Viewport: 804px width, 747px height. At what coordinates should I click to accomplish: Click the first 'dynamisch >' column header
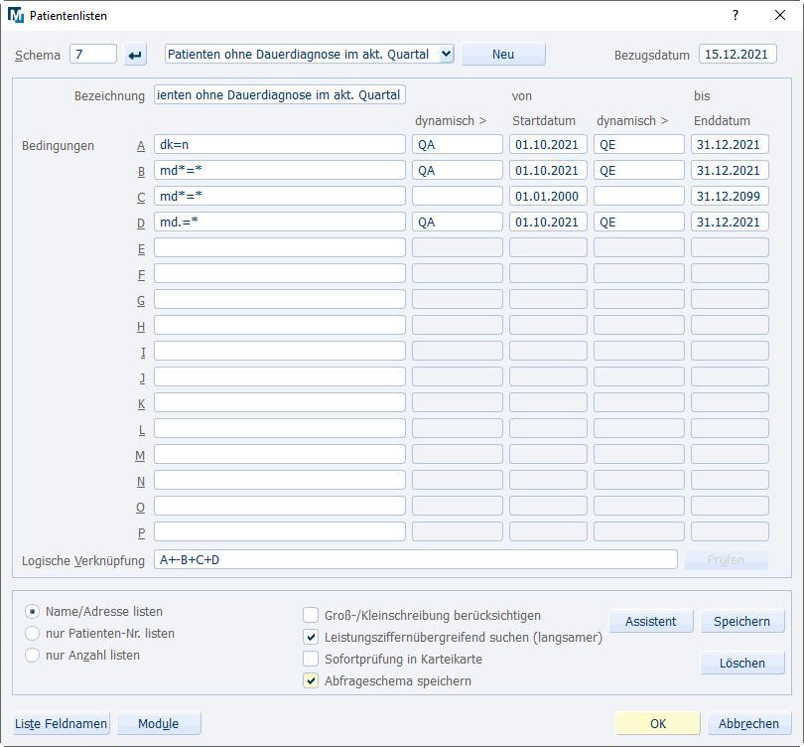click(x=451, y=121)
